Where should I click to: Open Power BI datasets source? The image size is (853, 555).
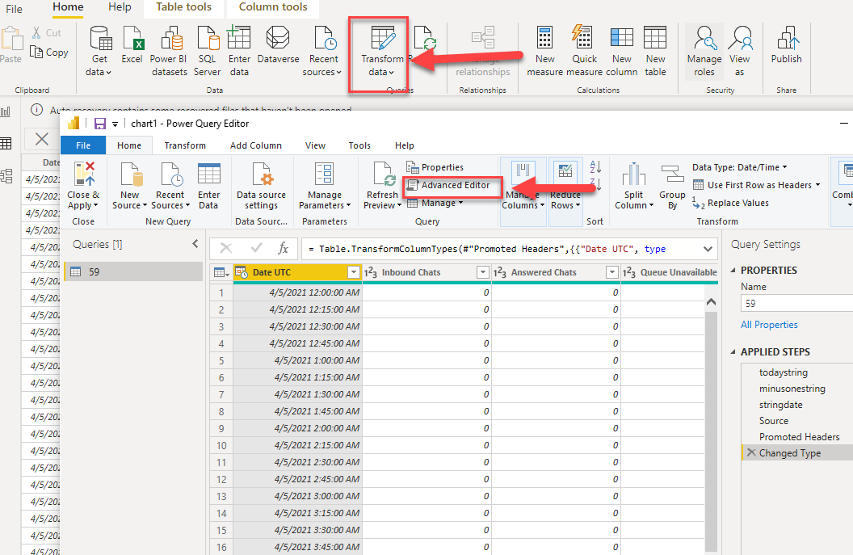click(169, 52)
